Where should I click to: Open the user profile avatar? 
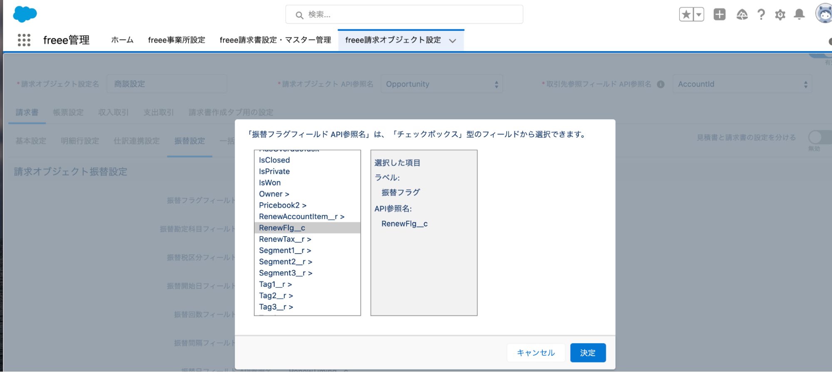pyautogui.click(x=824, y=14)
